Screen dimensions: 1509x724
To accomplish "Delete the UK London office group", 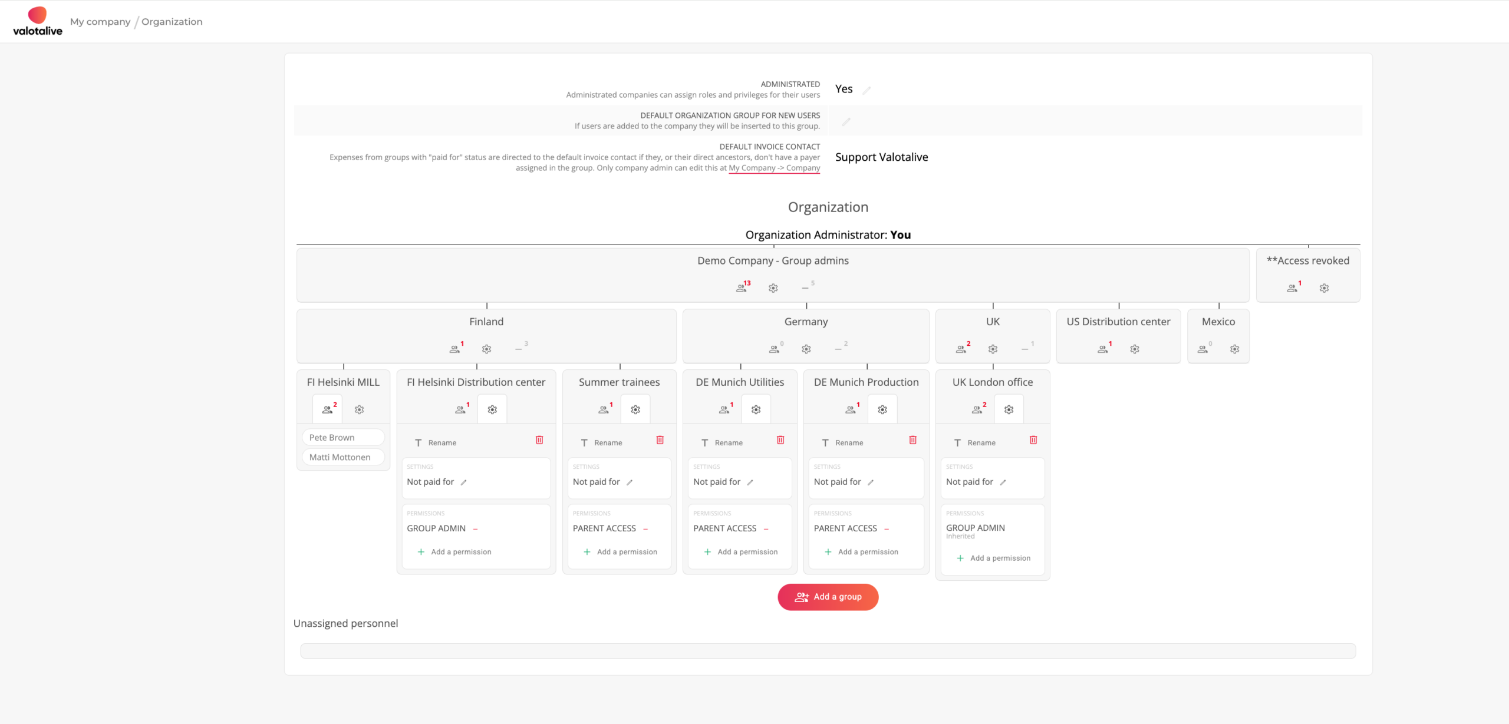I will [x=1033, y=440].
